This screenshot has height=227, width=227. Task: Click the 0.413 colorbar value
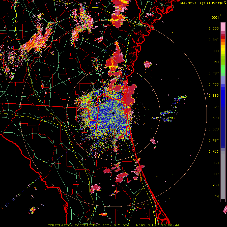point(214,152)
